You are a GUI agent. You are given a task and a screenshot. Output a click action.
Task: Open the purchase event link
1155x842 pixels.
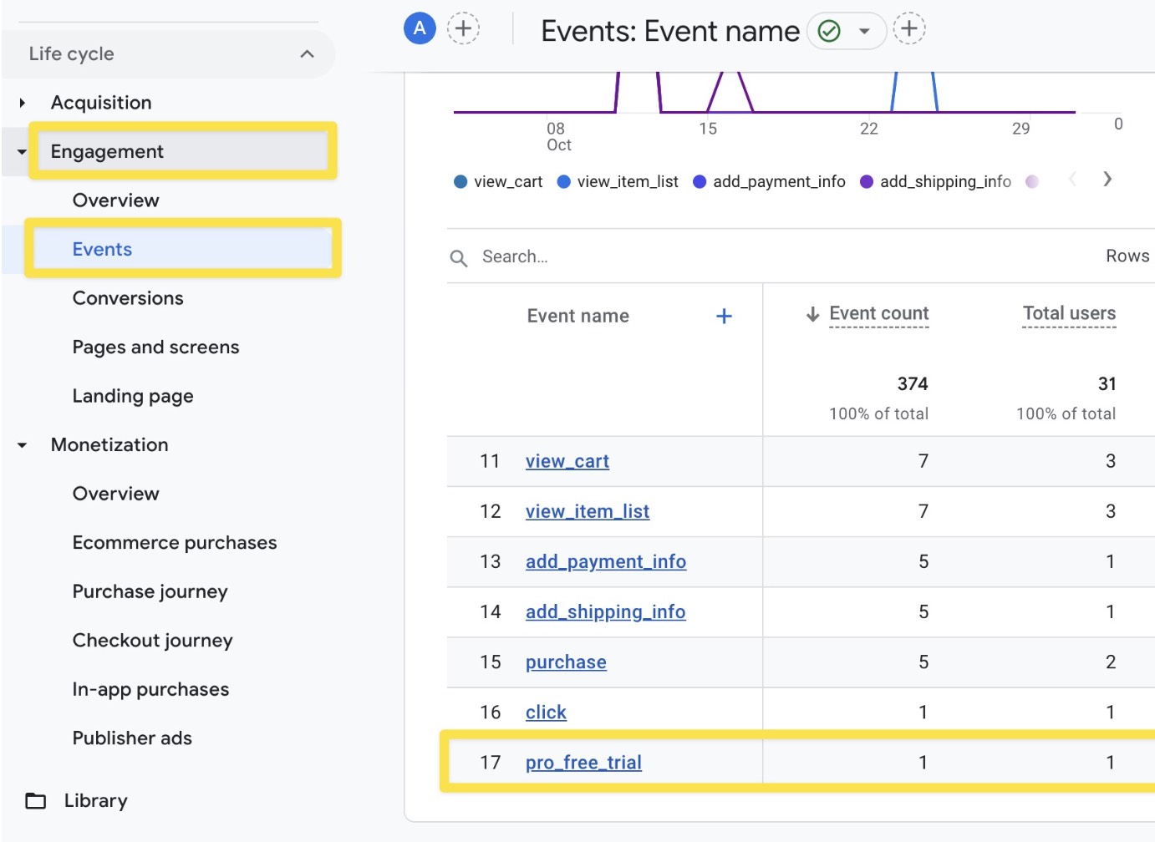click(x=566, y=662)
